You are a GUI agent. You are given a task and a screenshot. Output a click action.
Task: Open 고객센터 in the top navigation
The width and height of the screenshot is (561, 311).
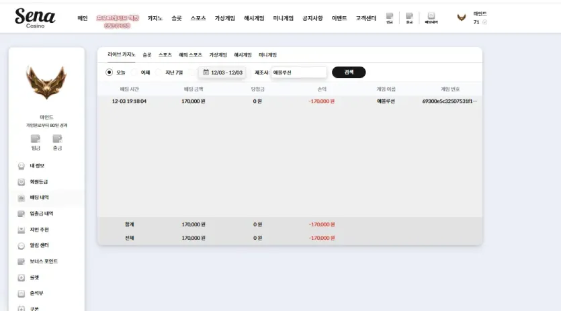click(365, 18)
